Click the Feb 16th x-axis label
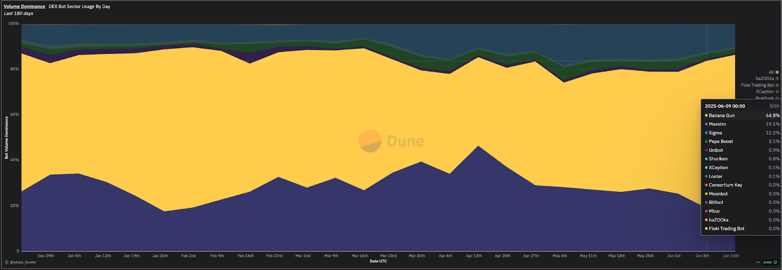The height and width of the screenshot is (270, 782). [245, 256]
